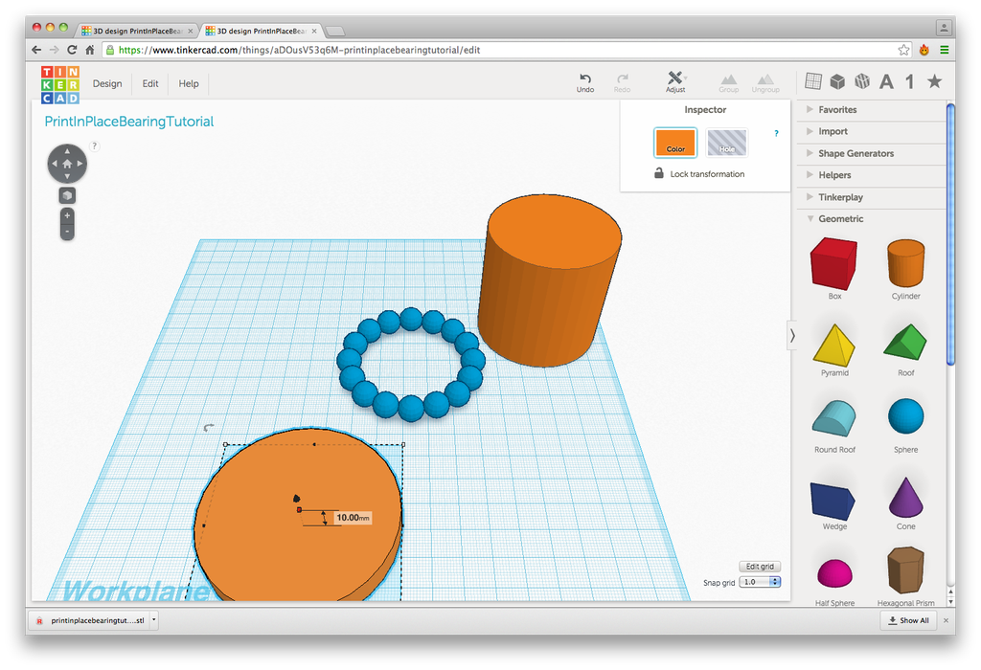The width and height of the screenshot is (981, 670).
Task: Open the Adjust tools icon
Action: click(x=675, y=78)
